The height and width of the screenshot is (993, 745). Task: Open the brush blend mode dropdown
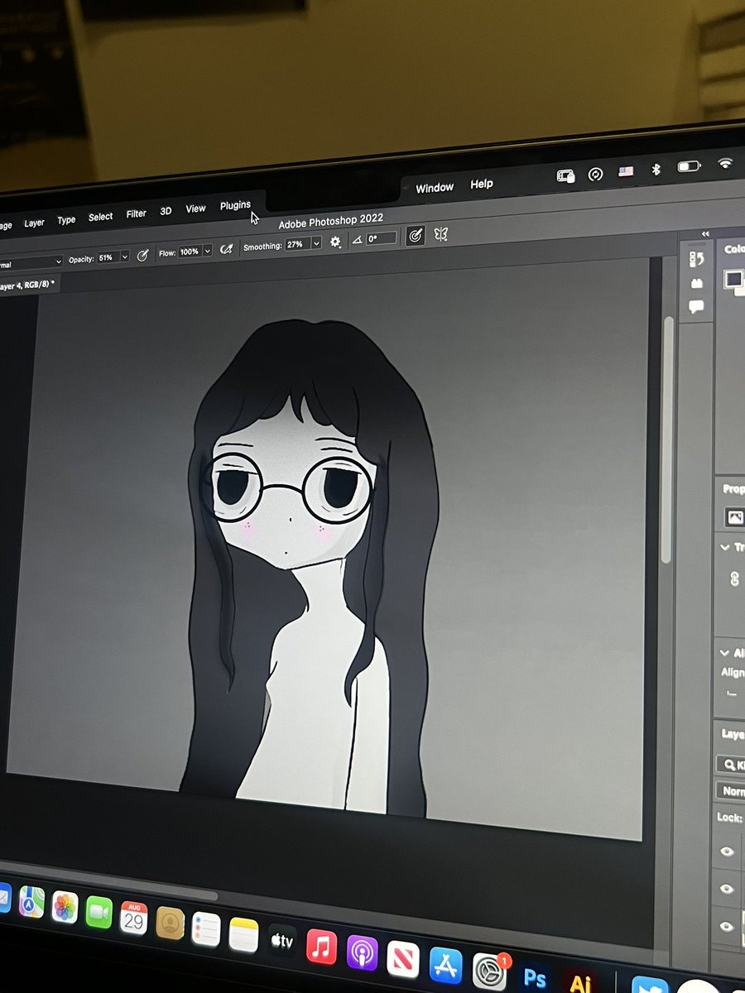(x=31, y=263)
